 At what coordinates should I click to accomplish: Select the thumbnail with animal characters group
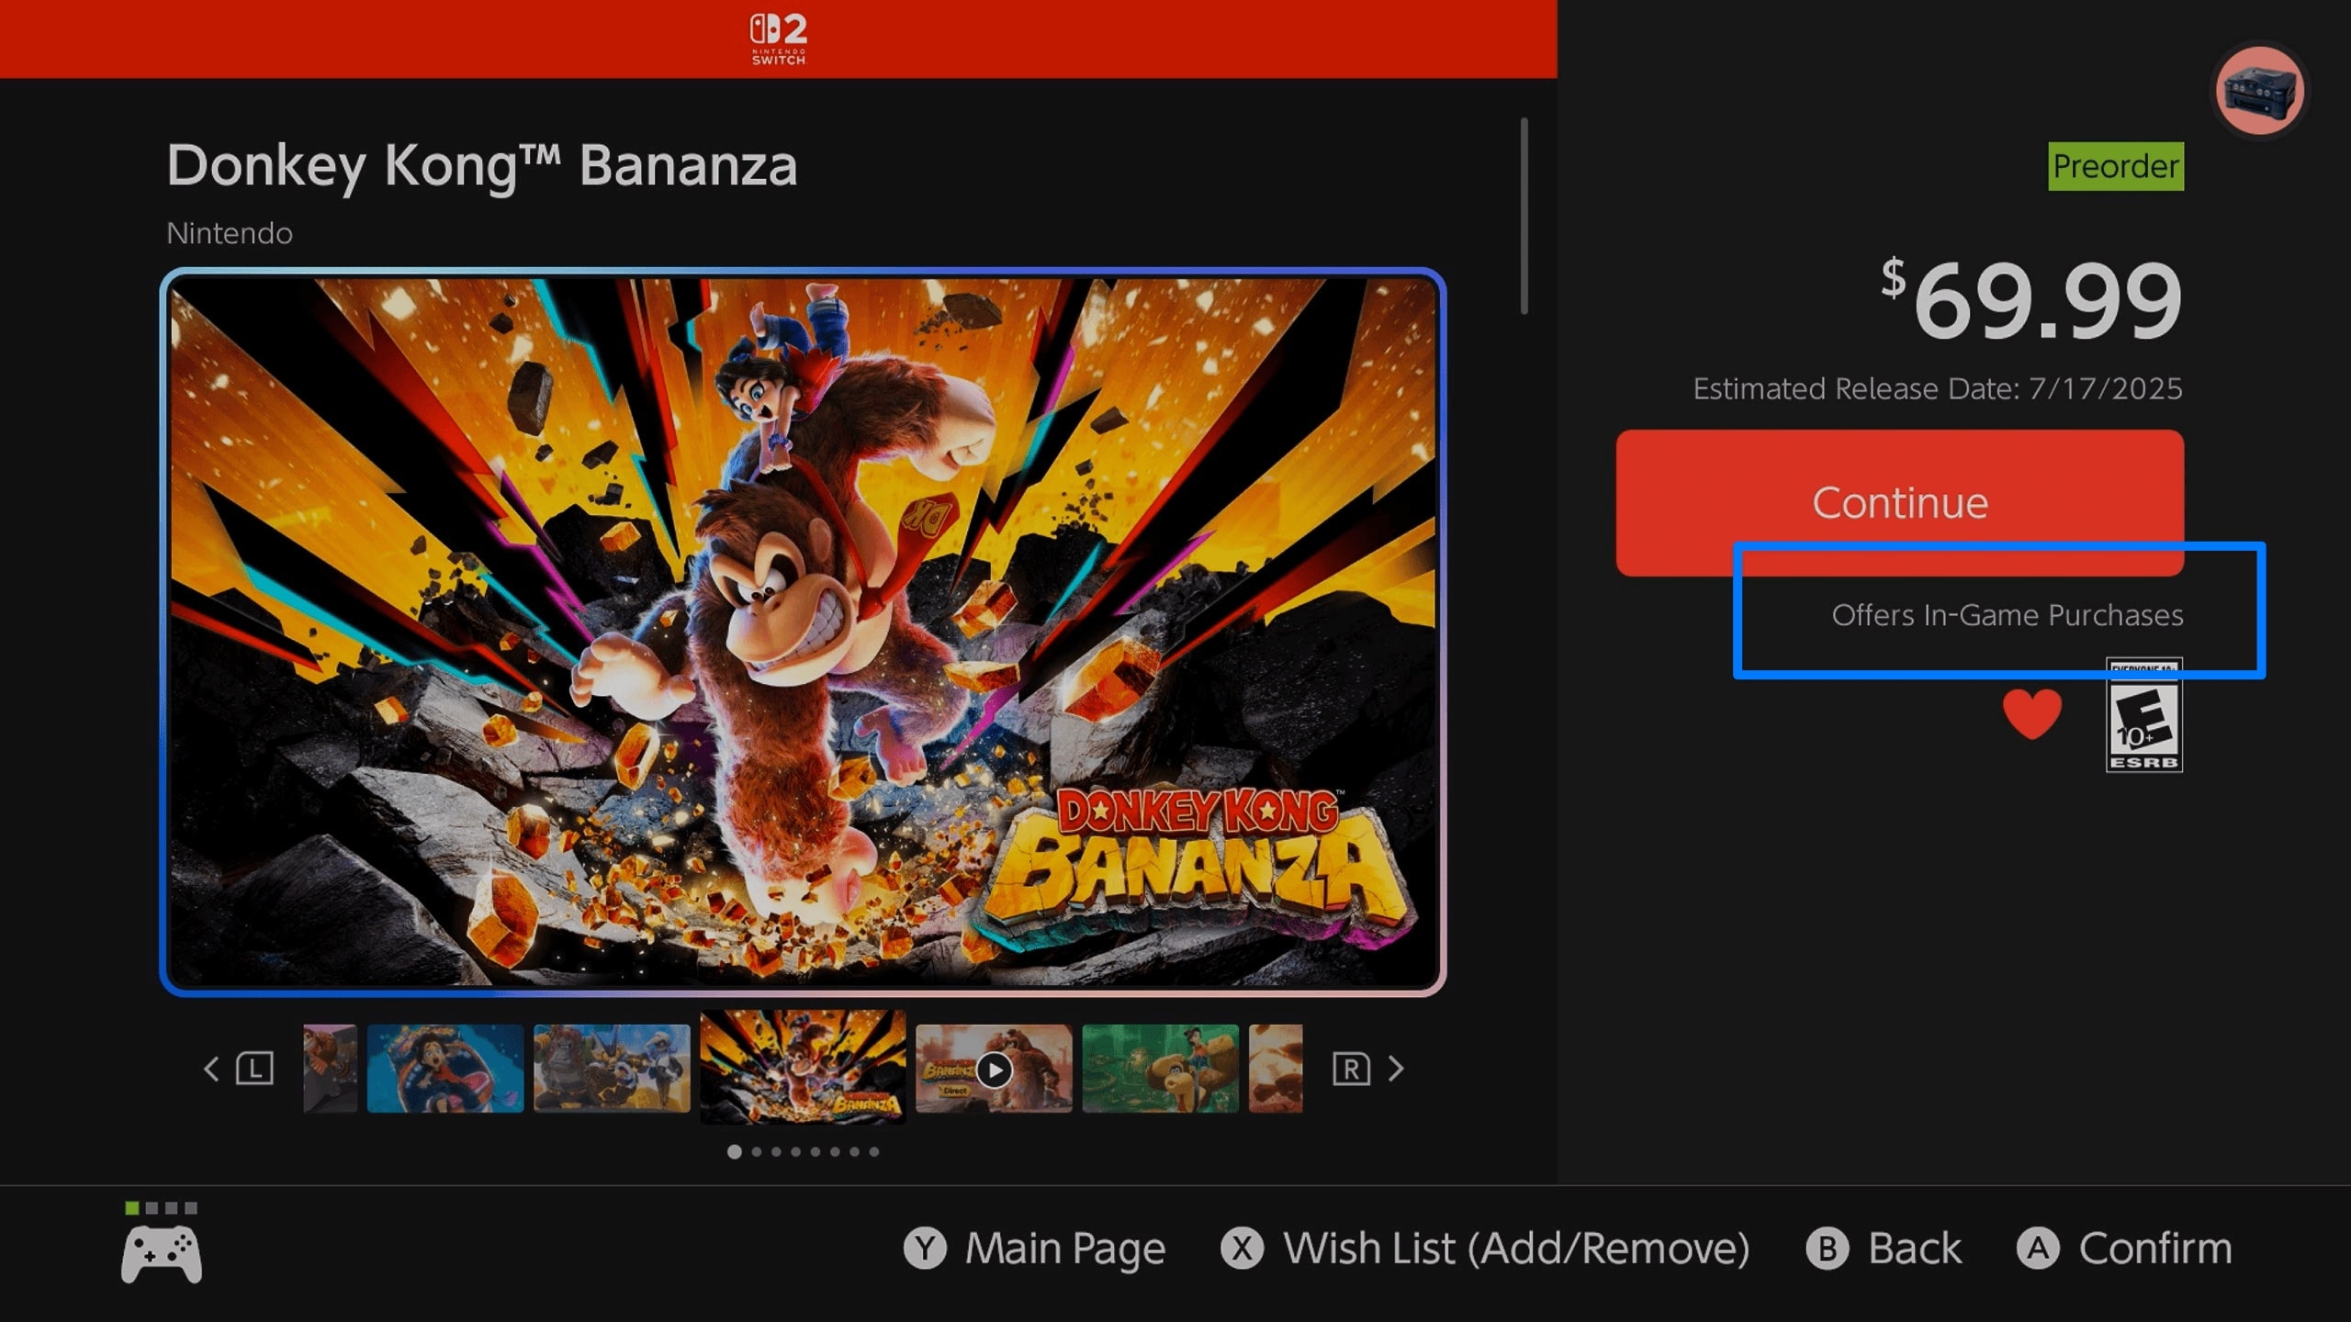click(x=612, y=1069)
